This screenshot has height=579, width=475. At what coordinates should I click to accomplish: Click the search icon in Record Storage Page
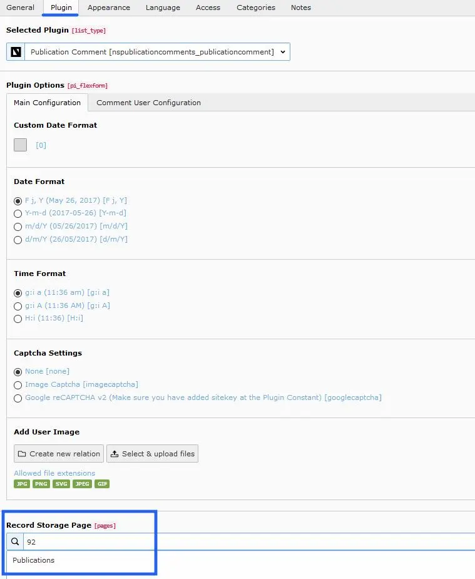click(15, 541)
